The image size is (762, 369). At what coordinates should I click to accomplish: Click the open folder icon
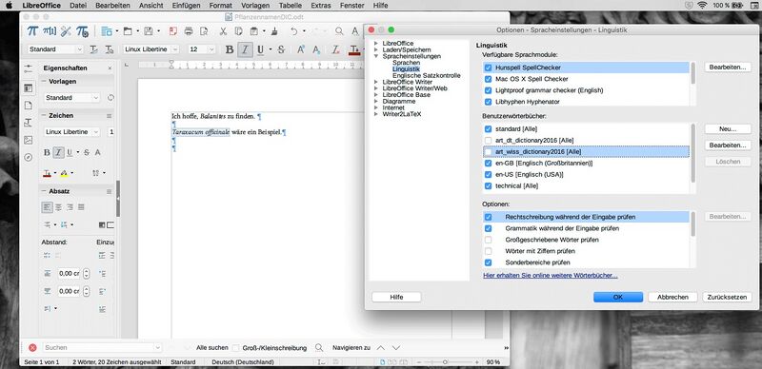click(128, 31)
